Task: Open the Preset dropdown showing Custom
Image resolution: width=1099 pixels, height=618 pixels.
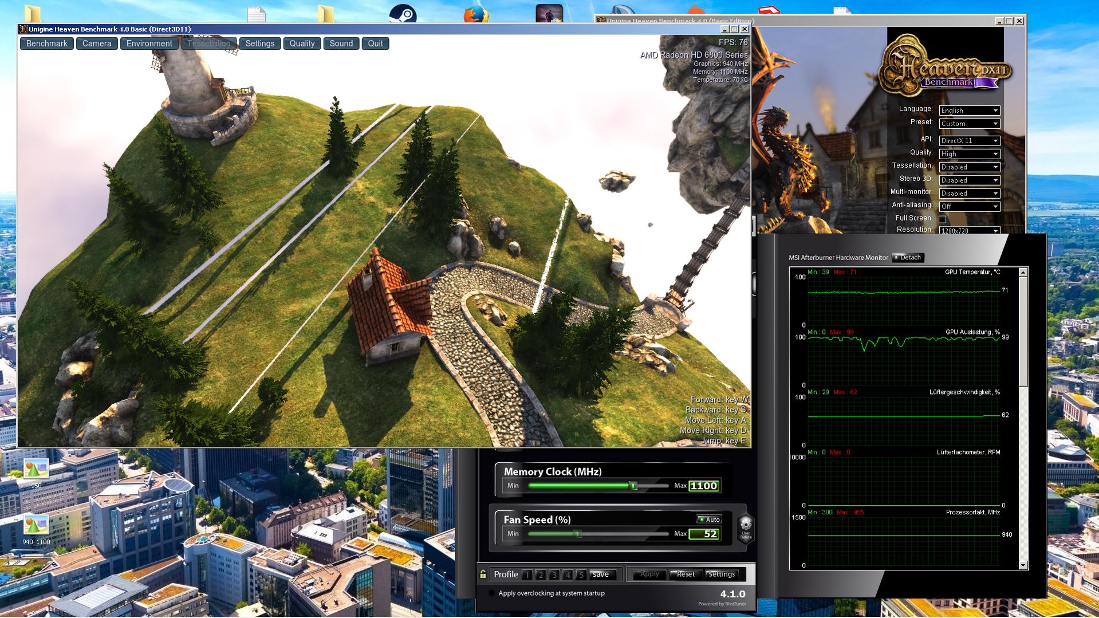Action: [x=969, y=123]
